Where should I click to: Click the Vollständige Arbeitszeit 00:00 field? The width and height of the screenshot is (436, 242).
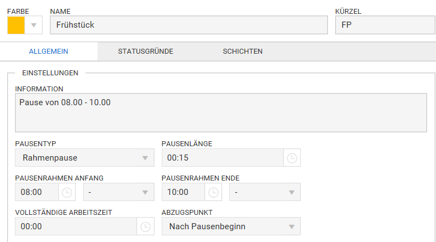click(76, 226)
